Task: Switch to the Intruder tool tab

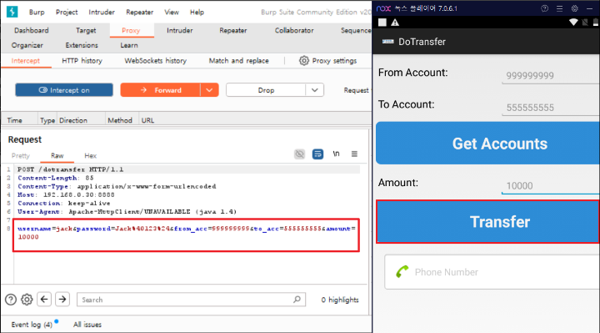Action: click(x=179, y=30)
